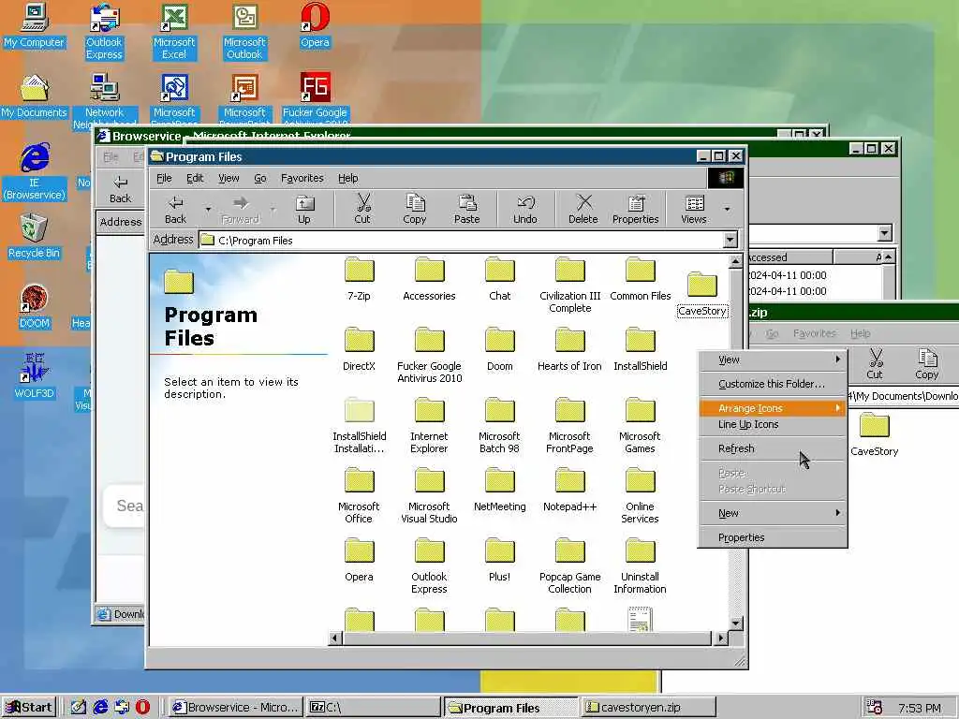Click Copy in Program Files toolbar

coord(414,209)
